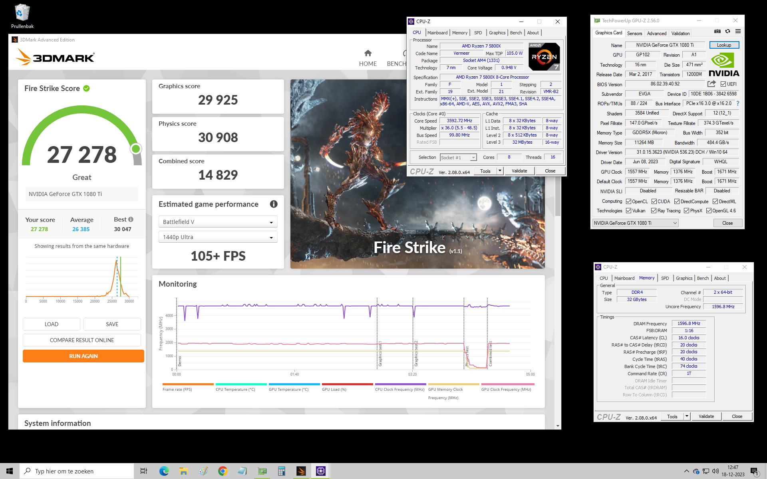Launch Microsoft Edge from the taskbar
This screenshot has height=479, width=767.
click(x=164, y=471)
